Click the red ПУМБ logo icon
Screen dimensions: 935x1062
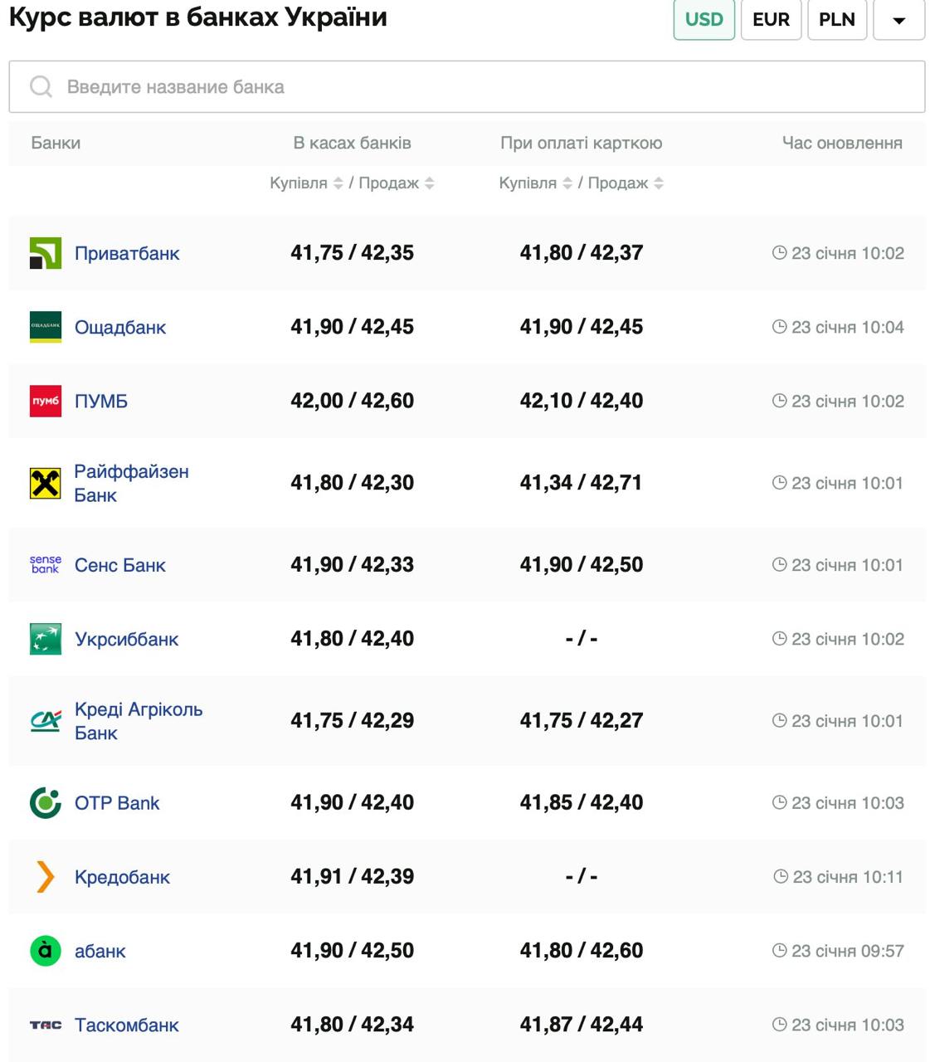(x=46, y=401)
